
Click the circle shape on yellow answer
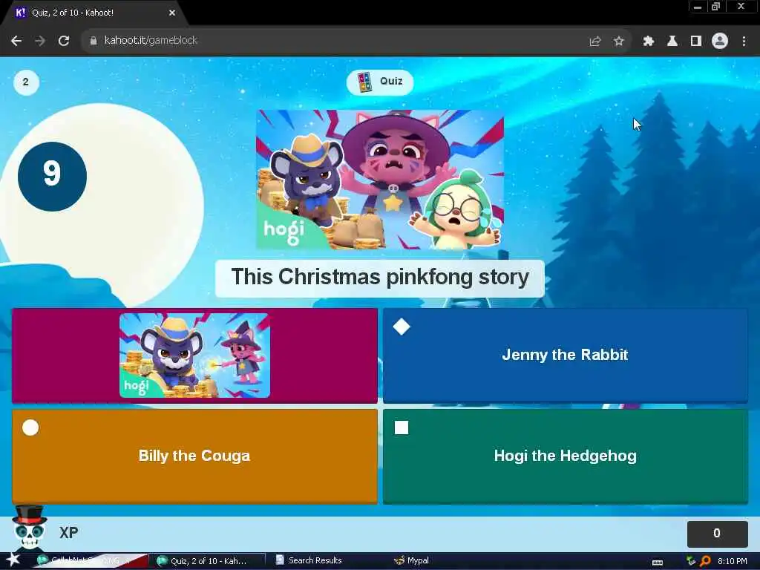coord(30,427)
